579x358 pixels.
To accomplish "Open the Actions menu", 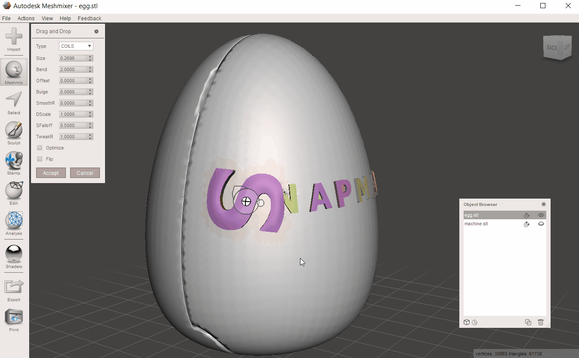I will (26, 19).
